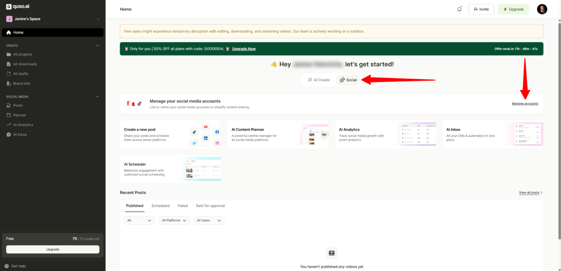Open the AI Inbox card
The width and height of the screenshot is (561, 271).
[x=493, y=134]
